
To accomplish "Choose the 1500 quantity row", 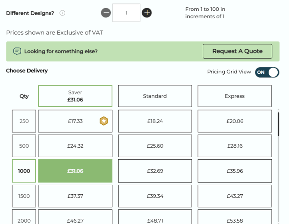I will point(24,196).
